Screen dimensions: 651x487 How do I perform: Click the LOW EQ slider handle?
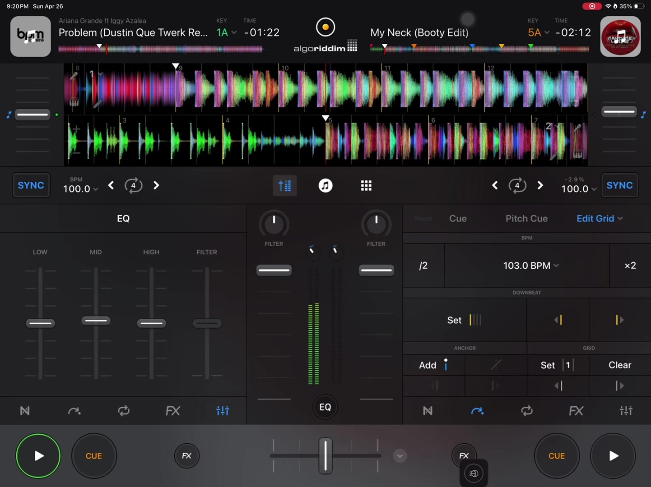pyautogui.click(x=40, y=323)
